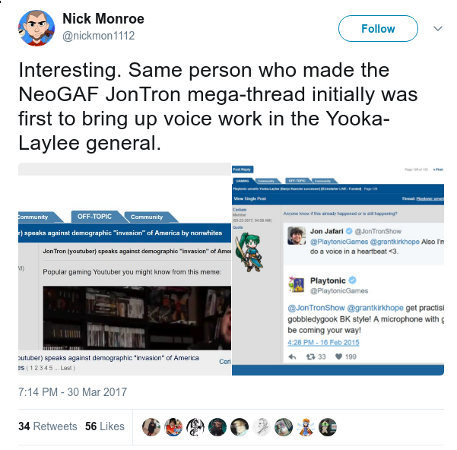The image size is (457, 450).
Task: Open the last liker avatar
Action: point(328,427)
